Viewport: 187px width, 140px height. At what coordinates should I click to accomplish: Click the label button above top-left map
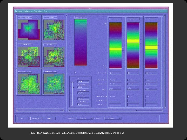pyautogui.click(x=25, y=17)
